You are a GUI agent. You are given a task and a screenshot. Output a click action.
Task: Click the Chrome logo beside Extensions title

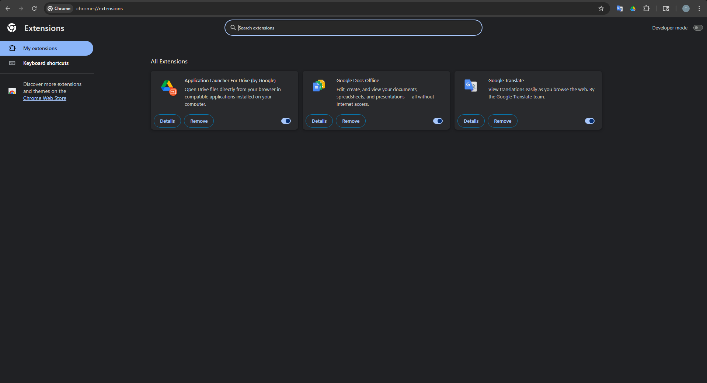tap(12, 28)
